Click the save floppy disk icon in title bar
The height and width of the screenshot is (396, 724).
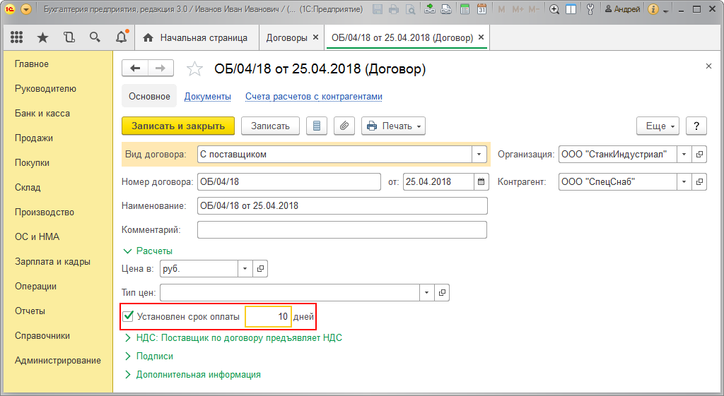378,9
